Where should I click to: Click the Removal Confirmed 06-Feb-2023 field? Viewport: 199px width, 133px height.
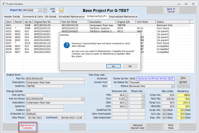pos(155,79)
